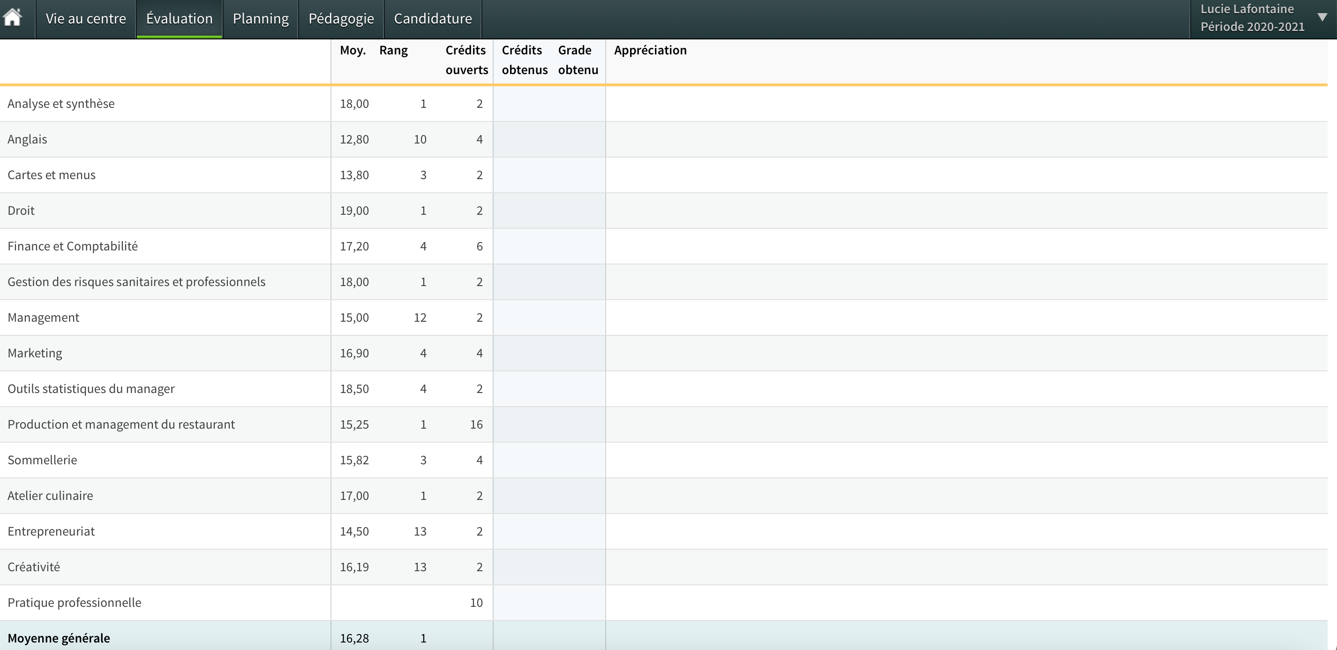The image size is (1337, 650).
Task: Select the Analyse et synthèse row
Action: pyautogui.click(x=61, y=104)
